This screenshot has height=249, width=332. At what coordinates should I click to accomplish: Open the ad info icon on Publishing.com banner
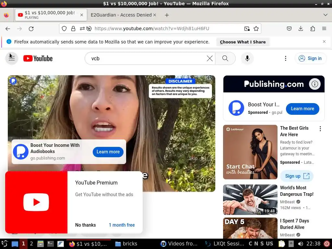(x=314, y=84)
